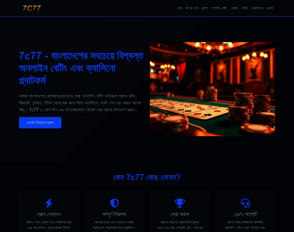Click the shield security icon
Screen dimensions: 294x232
tap(114, 203)
